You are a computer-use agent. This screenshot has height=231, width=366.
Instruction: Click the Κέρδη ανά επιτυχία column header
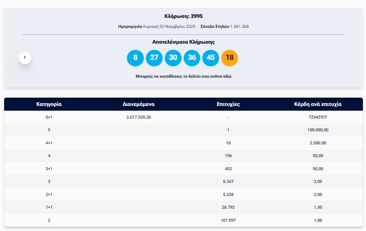click(x=318, y=104)
